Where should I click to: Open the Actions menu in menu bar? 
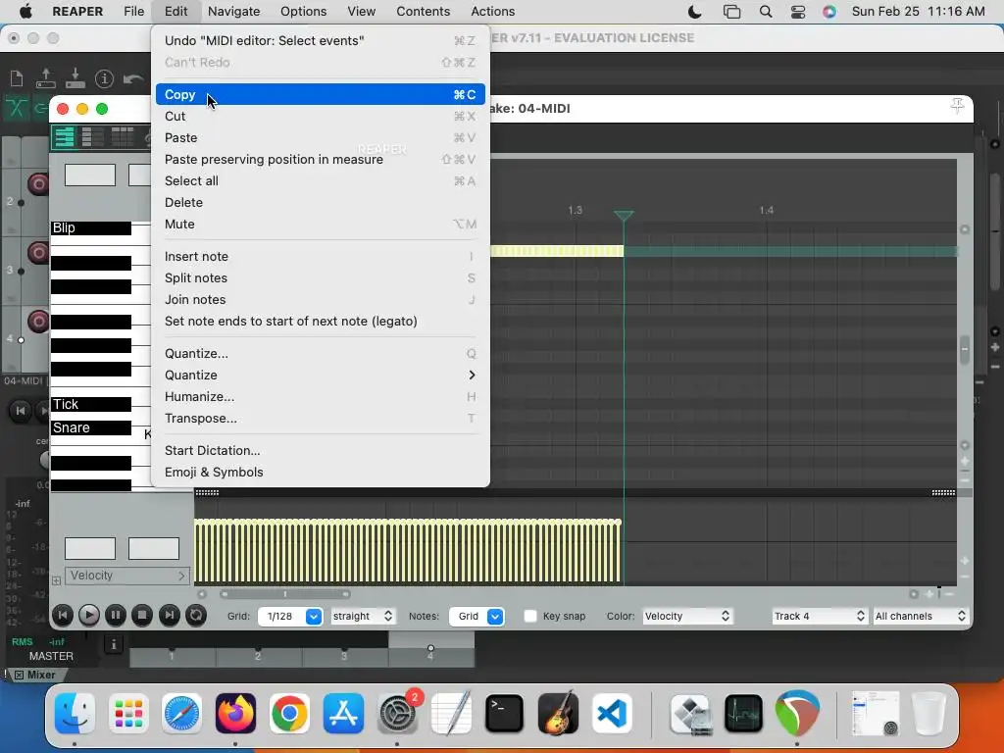(x=492, y=12)
